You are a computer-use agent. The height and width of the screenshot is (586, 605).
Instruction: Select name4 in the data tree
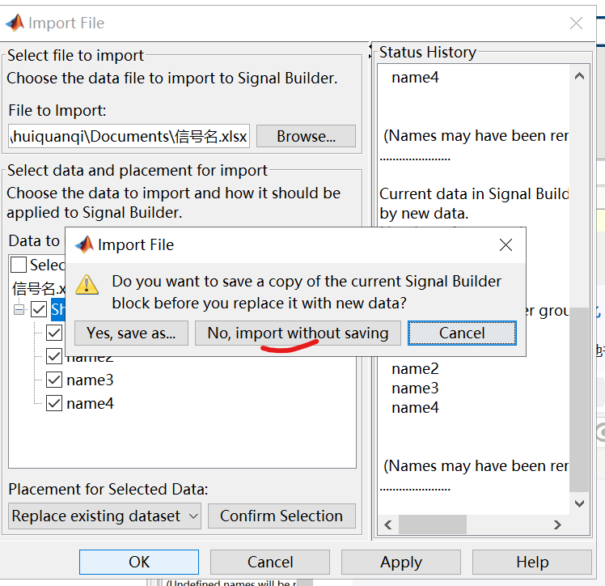point(90,404)
